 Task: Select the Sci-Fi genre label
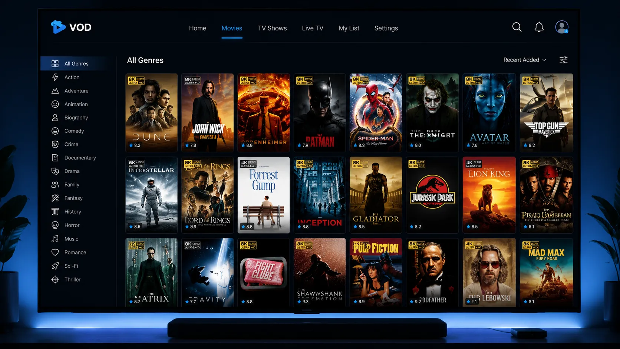[x=71, y=266]
